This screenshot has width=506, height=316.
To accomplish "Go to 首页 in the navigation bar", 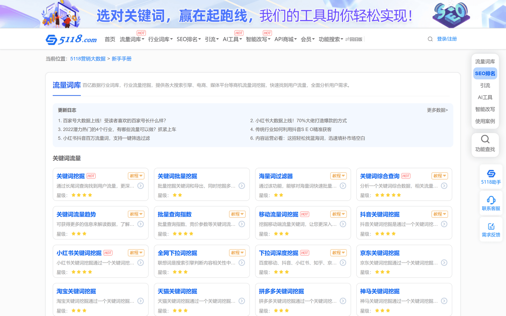I will click(110, 39).
